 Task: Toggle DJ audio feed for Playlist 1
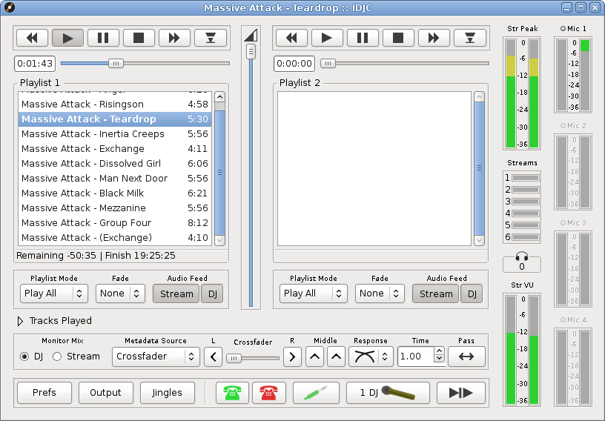[x=212, y=294]
